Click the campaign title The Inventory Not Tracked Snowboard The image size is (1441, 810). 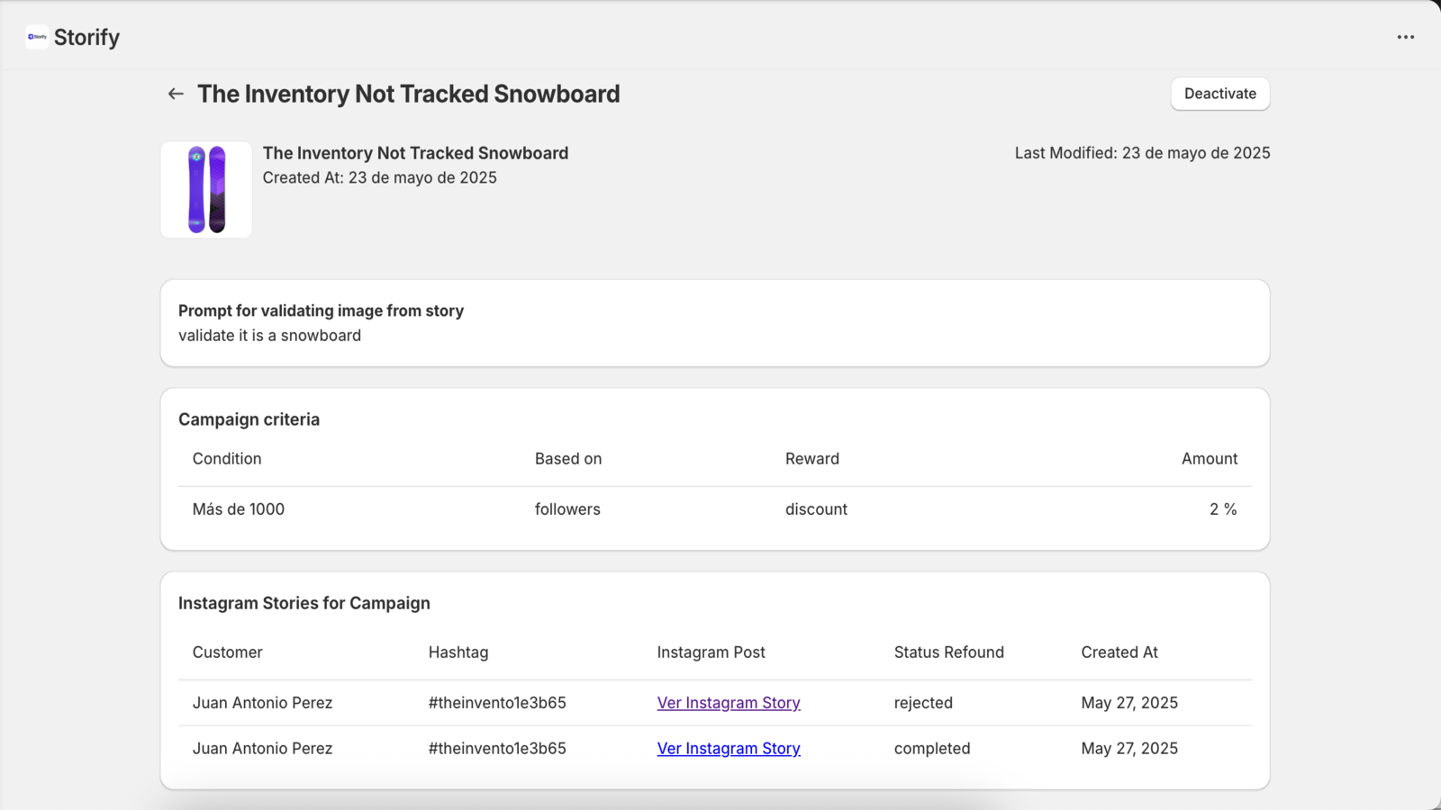410,94
